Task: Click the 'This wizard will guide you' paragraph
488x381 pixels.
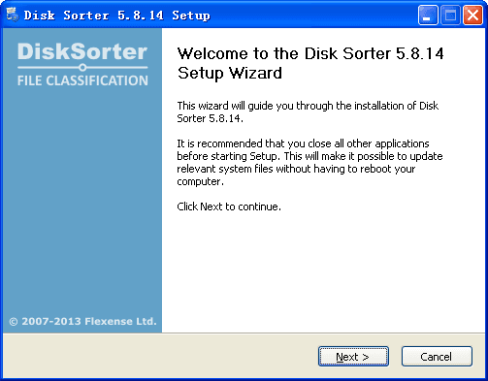Action: [308, 111]
